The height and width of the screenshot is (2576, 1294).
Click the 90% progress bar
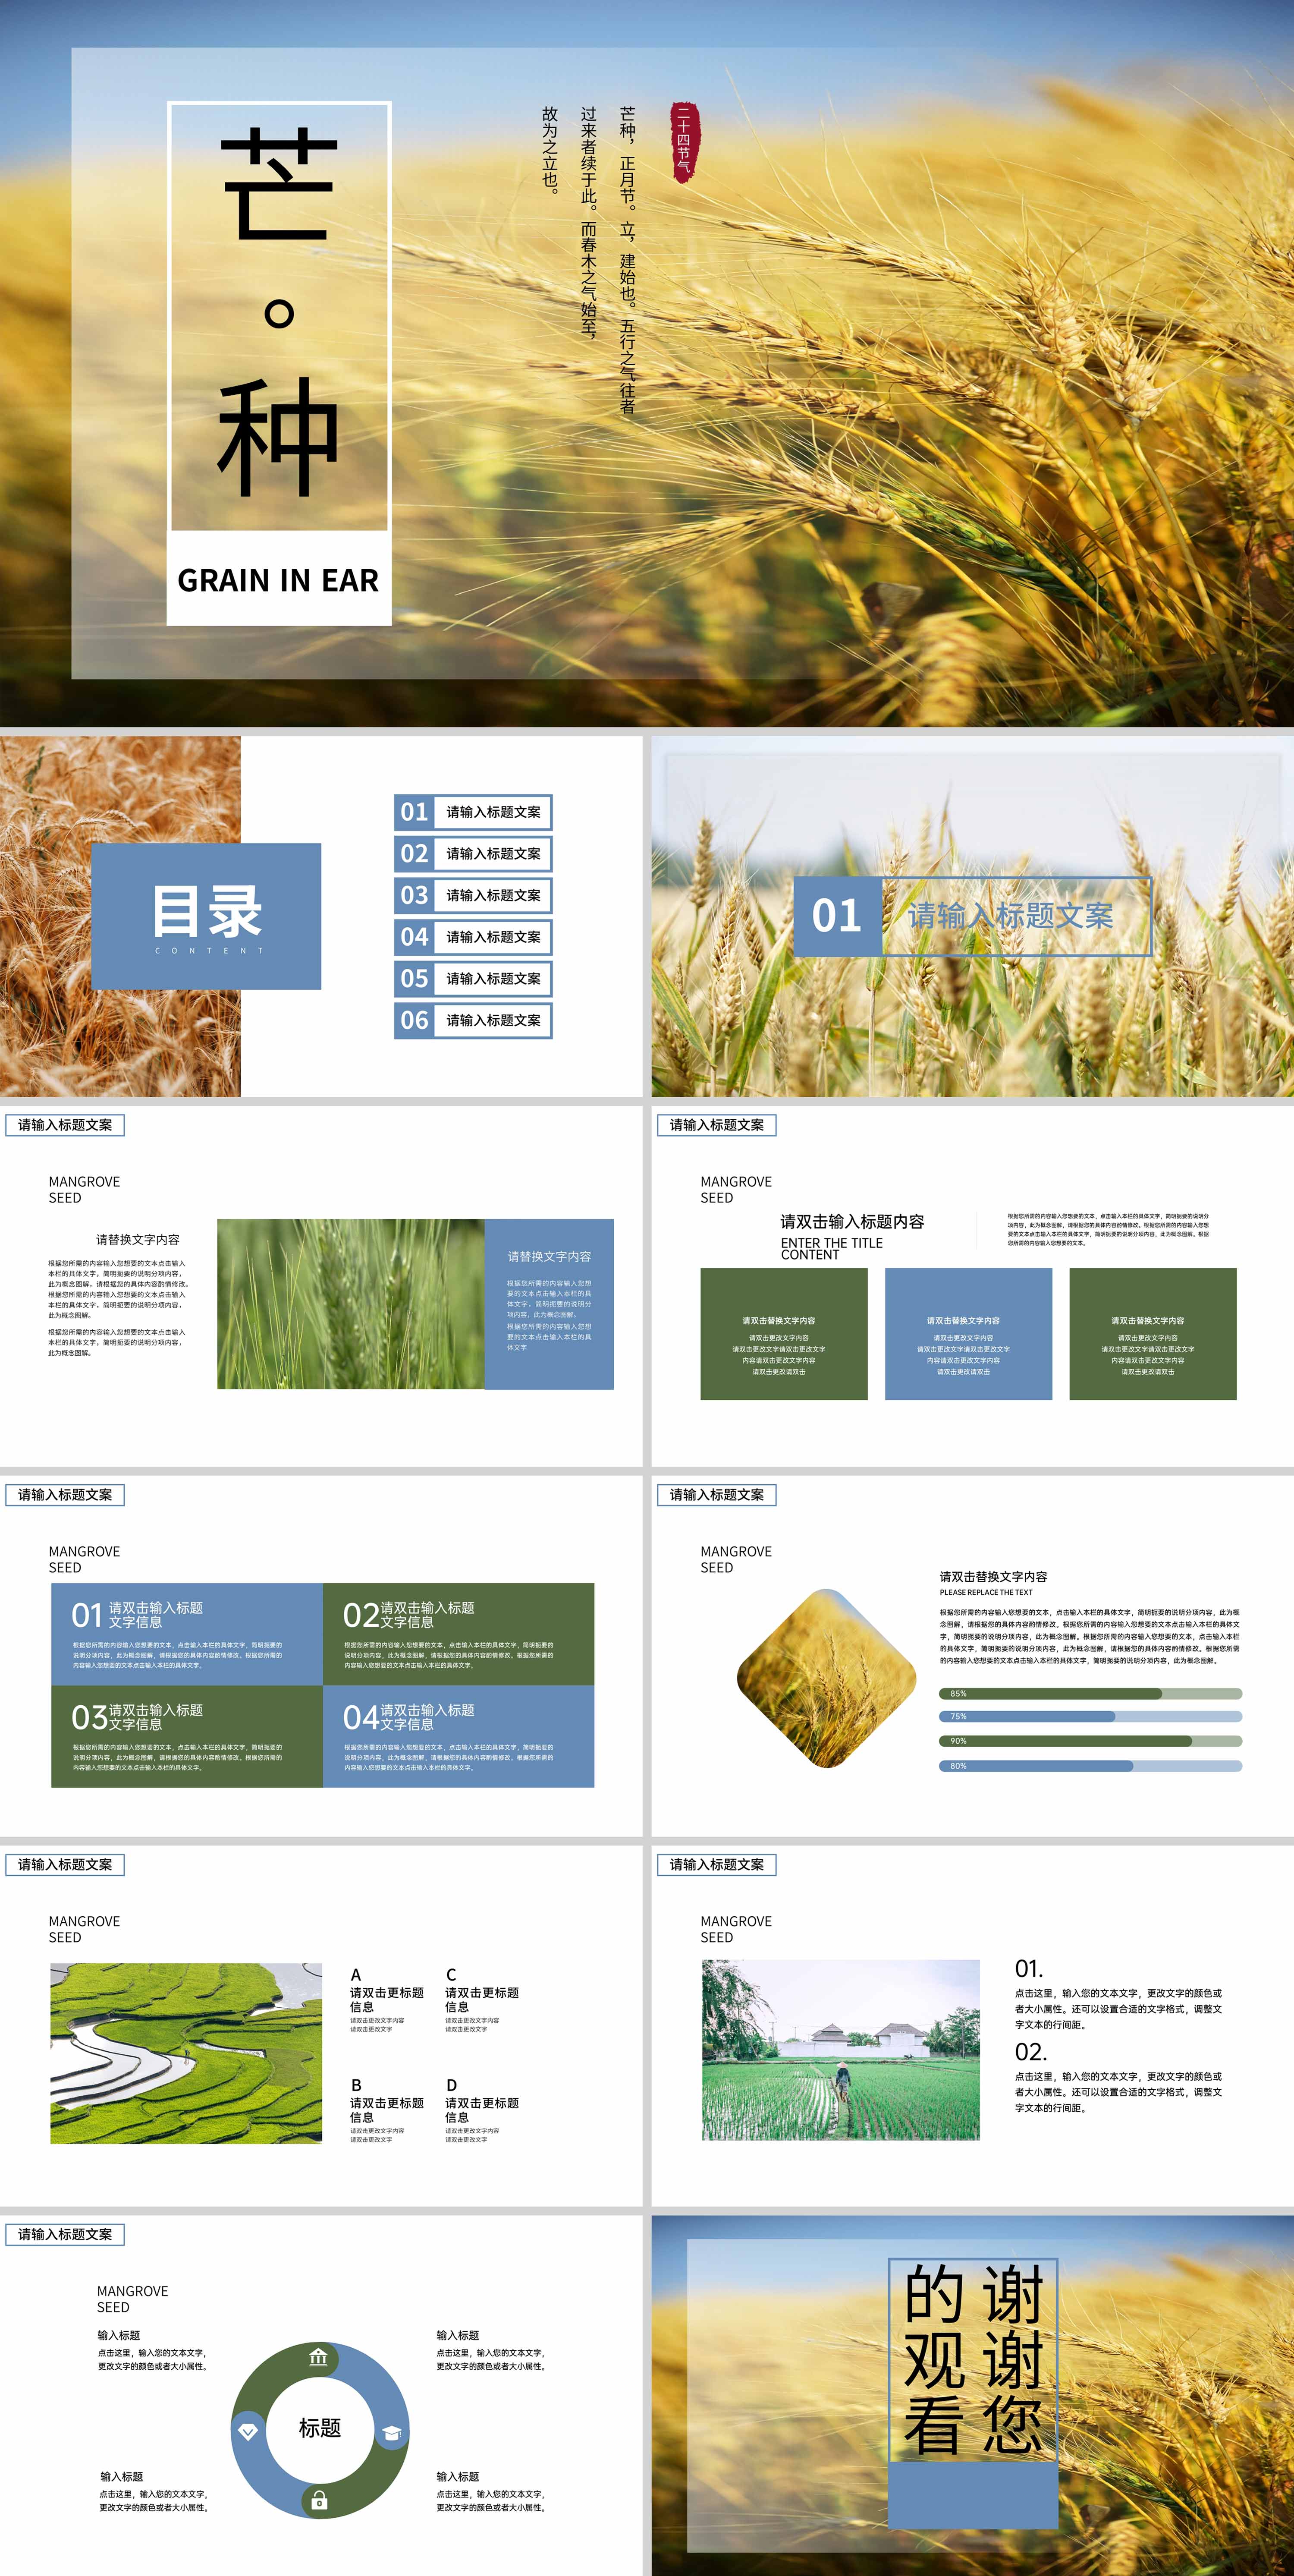1090,1741
